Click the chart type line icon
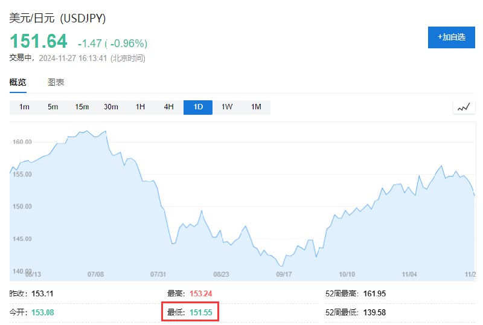The height and width of the screenshot is (325, 483). 464,108
